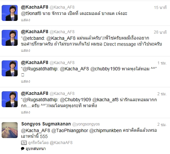This screenshot has width=170, height=154.
Task: Open ดูบทสนทนา to view the conversation
Action: (36, 149)
